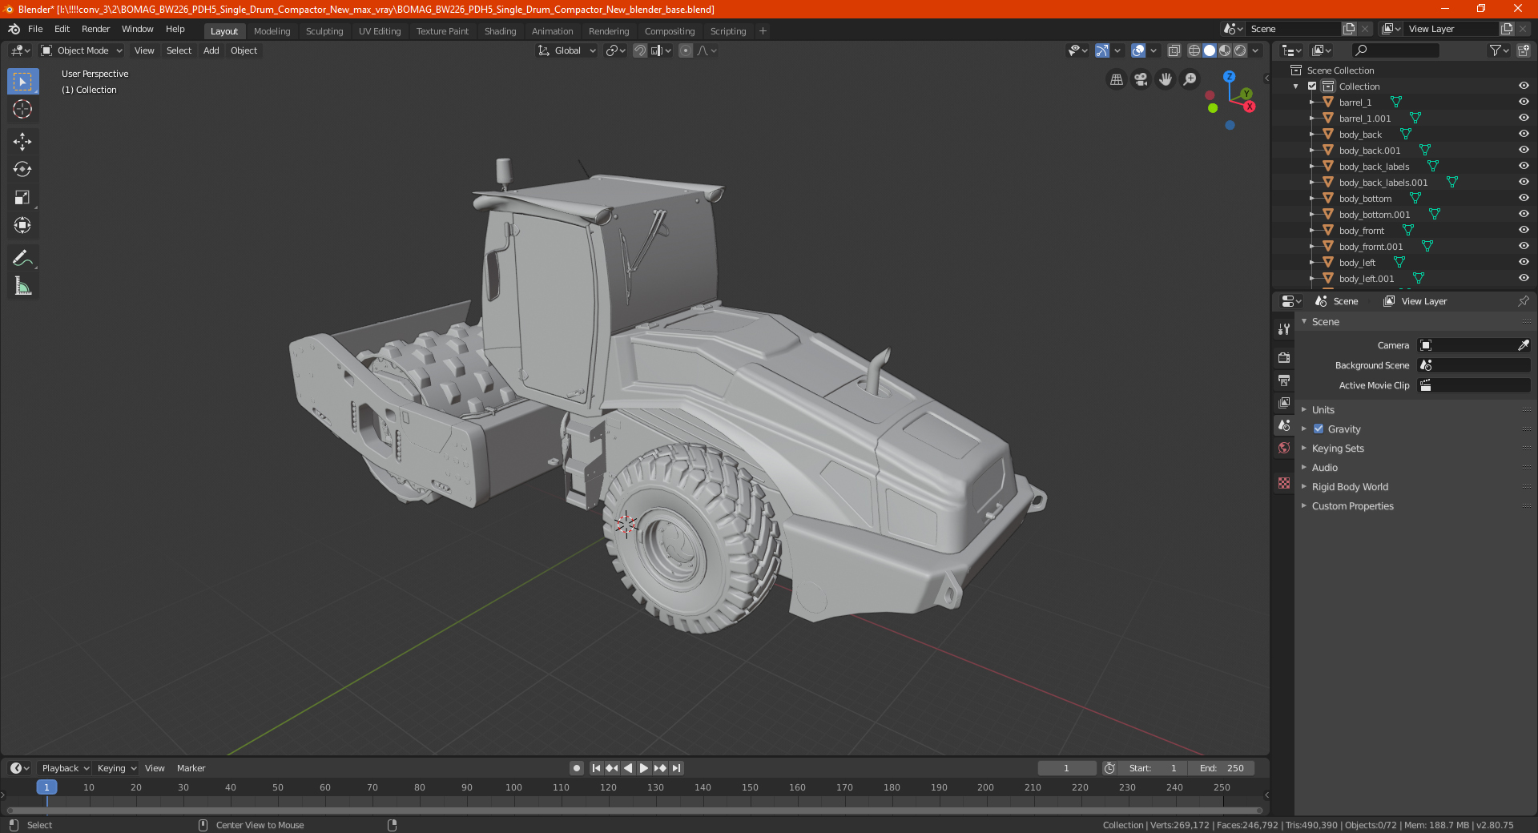The height and width of the screenshot is (833, 1538).
Task: Open the Keying dropdown in timeline
Action: tap(116, 768)
